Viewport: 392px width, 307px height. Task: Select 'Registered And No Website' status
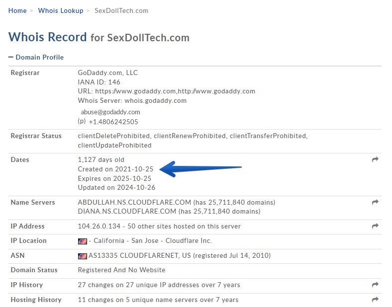point(121,270)
